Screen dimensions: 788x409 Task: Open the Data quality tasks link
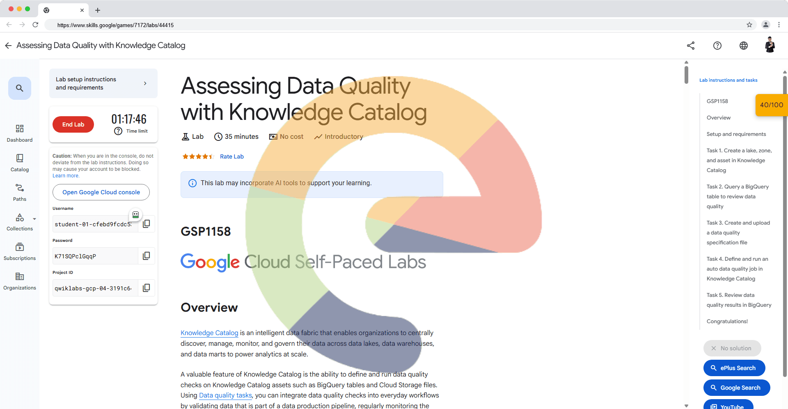pyautogui.click(x=225, y=395)
